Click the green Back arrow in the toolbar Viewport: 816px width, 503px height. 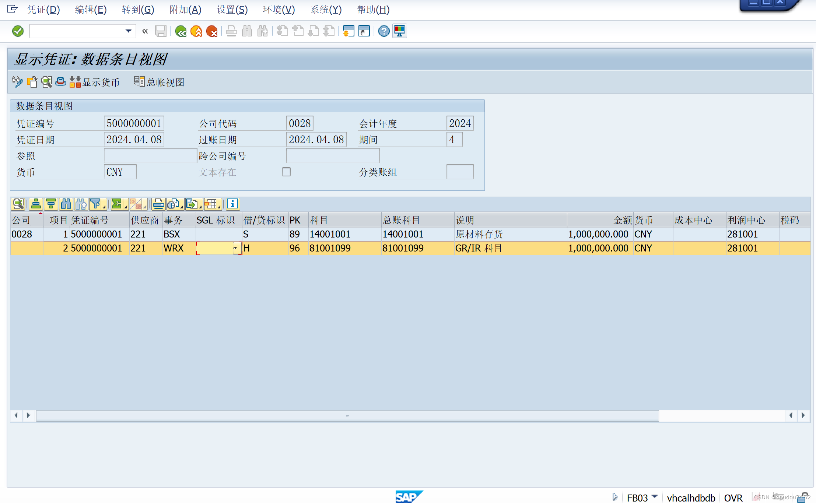pos(181,31)
